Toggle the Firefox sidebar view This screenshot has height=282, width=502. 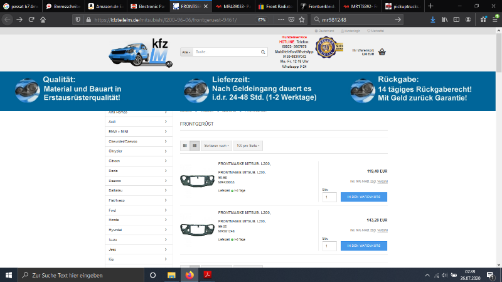pos(456,20)
